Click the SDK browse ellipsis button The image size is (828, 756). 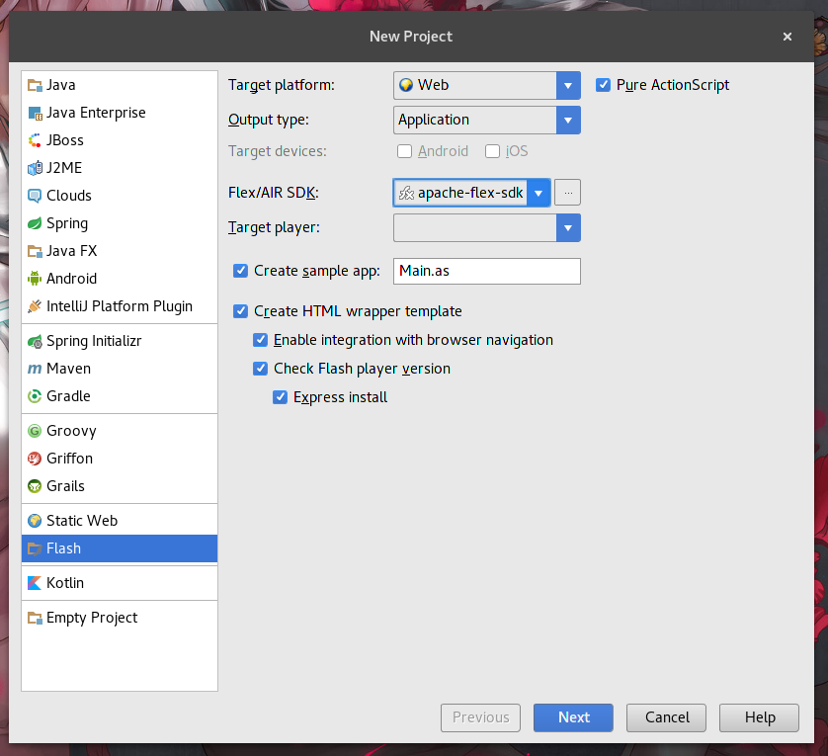tap(568, 193)
